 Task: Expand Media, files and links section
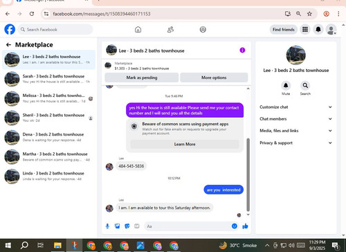295,131
